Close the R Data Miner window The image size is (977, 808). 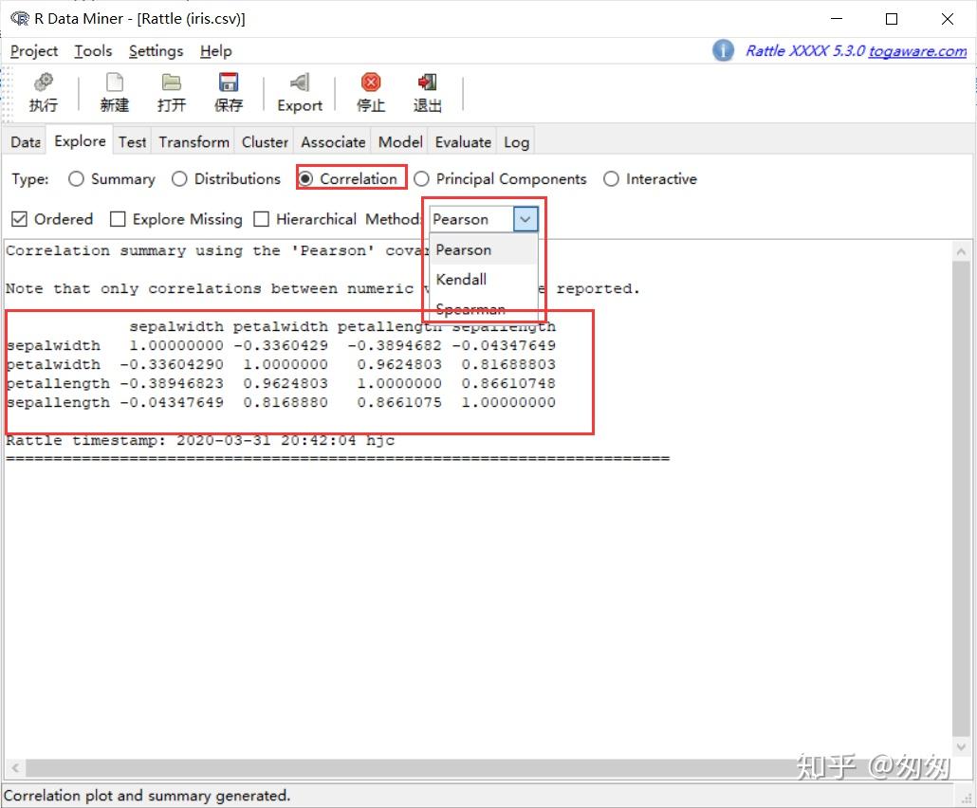pyautogui.click(x=947, y=19)
